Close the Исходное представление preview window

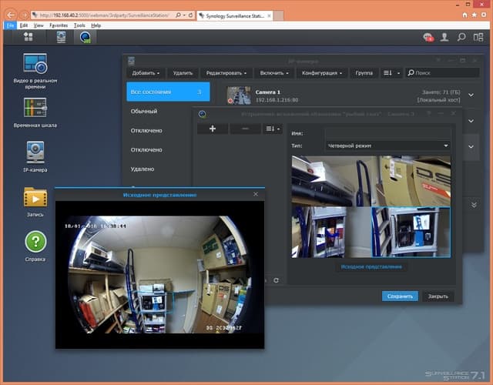pyautogui.click(x=256, y=195)
